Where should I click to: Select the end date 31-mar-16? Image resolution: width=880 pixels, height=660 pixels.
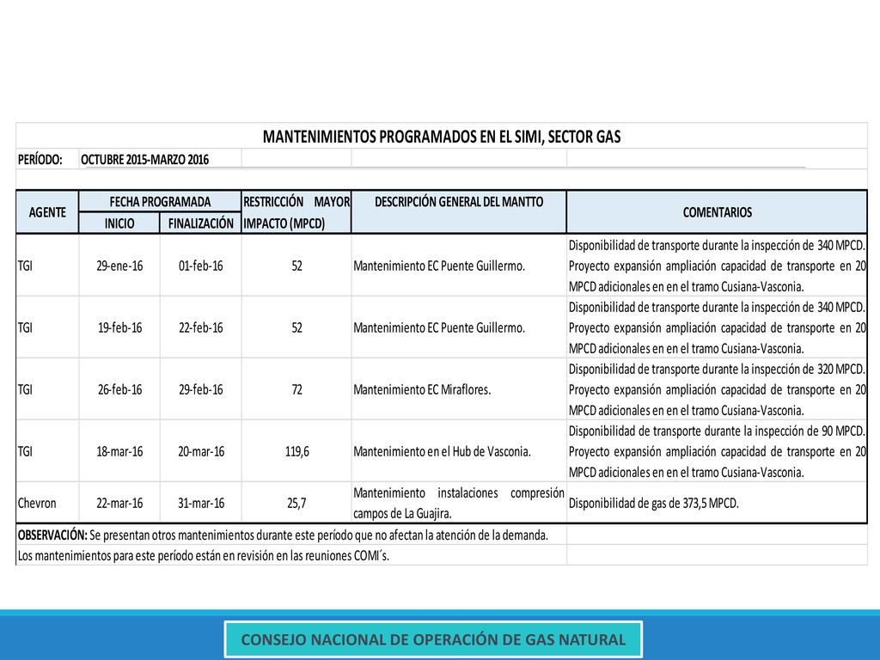[x=201, y=503]
